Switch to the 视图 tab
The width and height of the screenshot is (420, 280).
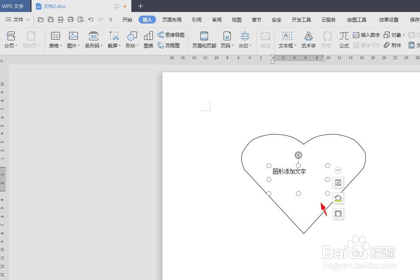click(236, 20)
